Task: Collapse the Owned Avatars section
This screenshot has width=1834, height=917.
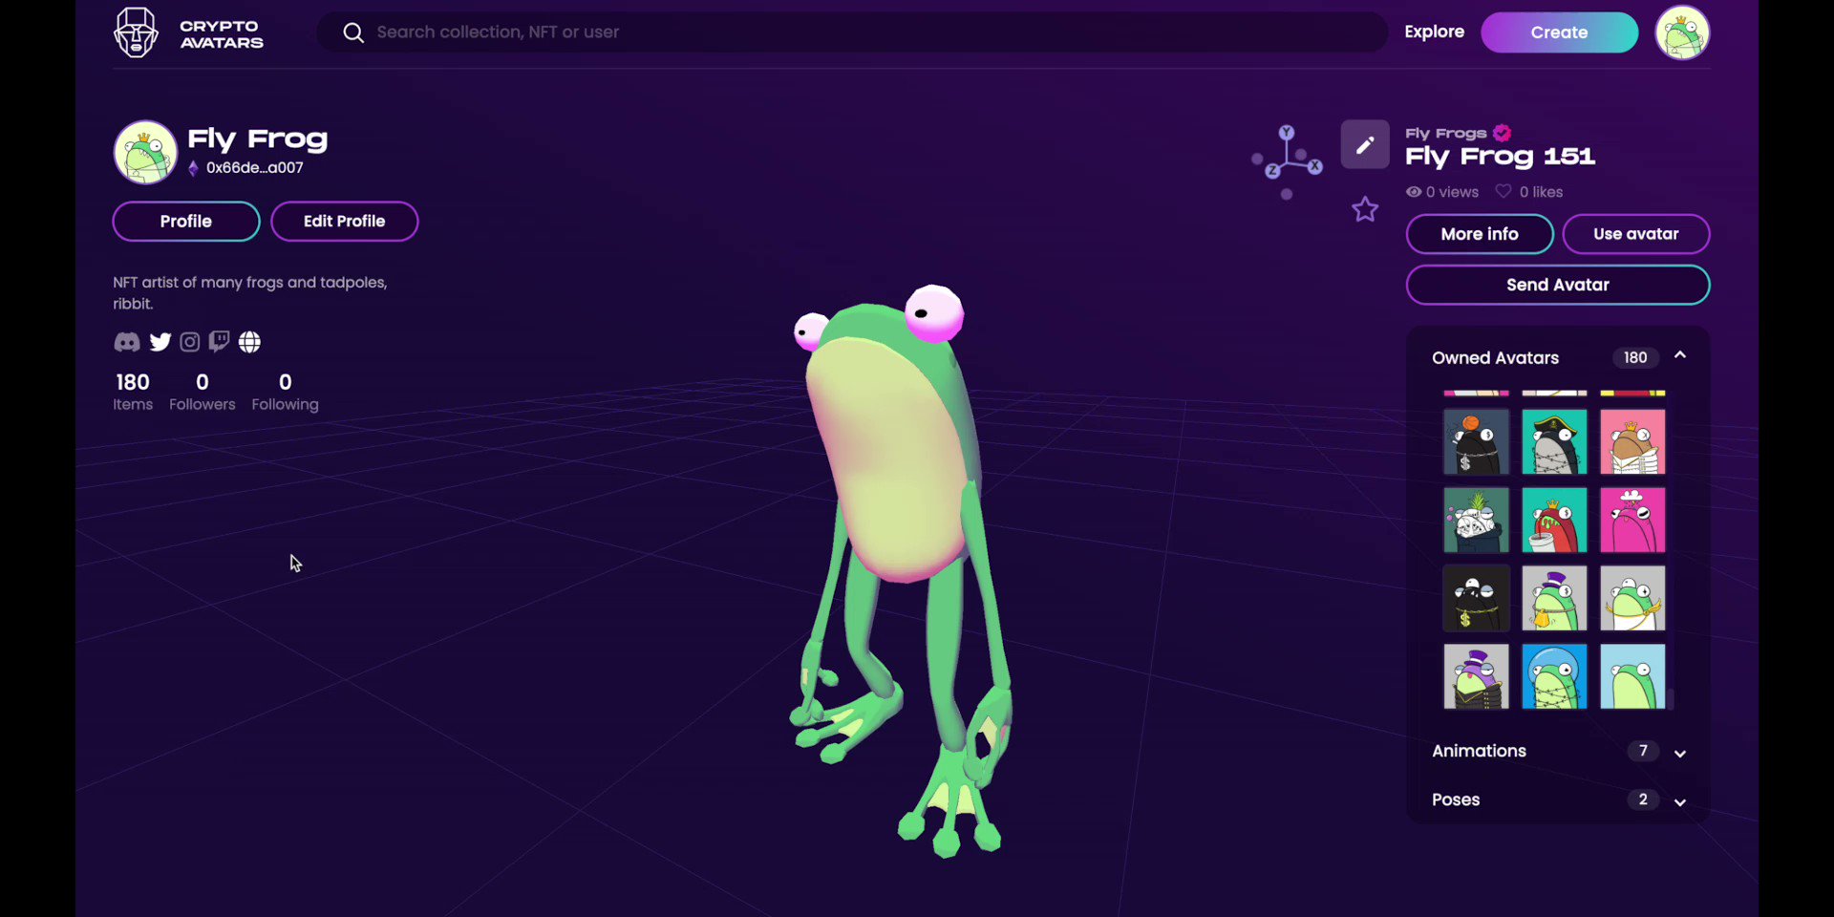Action: (x=1680, y=355)
